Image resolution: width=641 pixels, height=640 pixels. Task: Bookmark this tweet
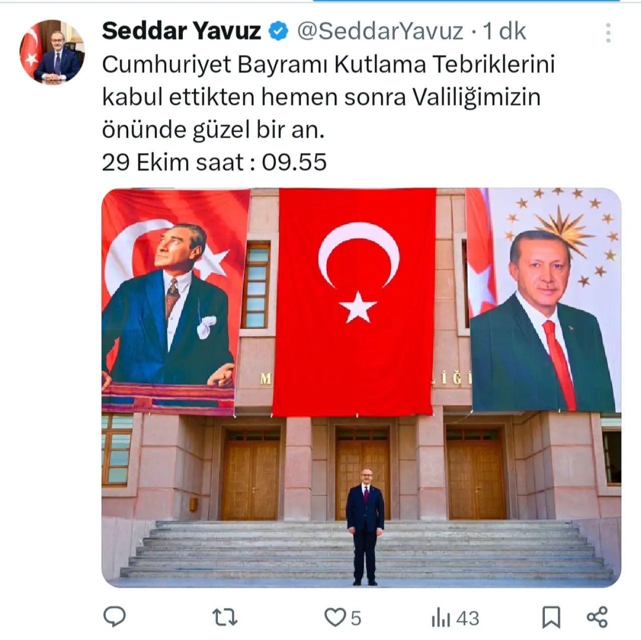click(551, 617)
